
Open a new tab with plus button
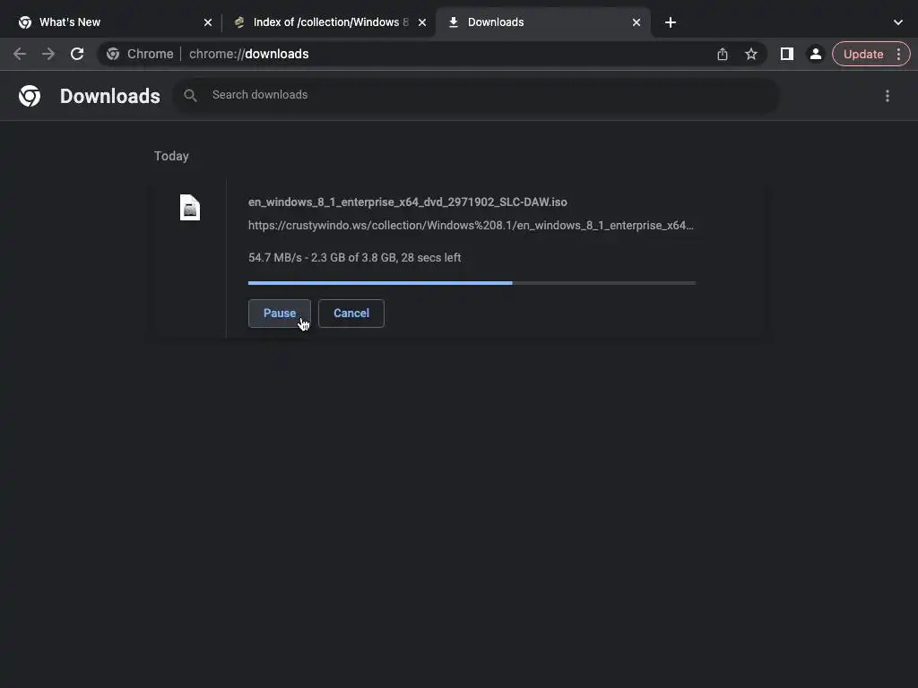point(671,22)
